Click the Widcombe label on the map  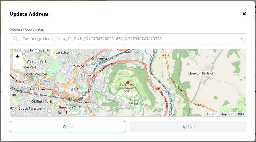pyautogui.click(x=86, y=102)
